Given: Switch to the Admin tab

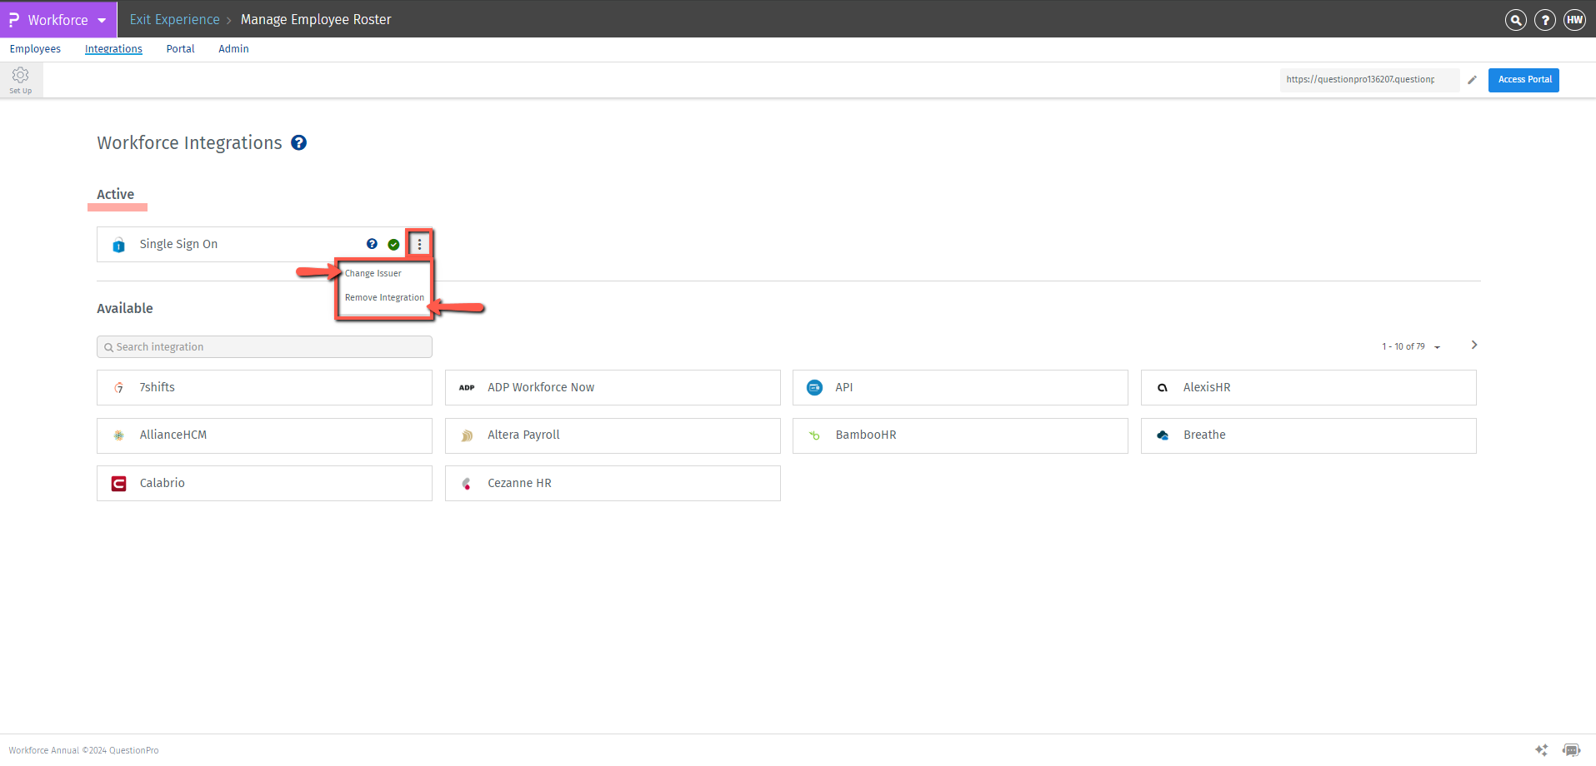Looking at the screenshot, I should [233, 49].
